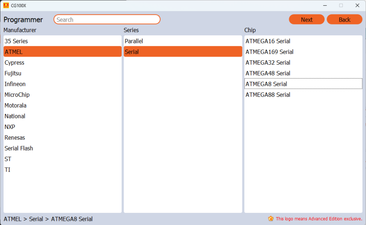
Task: Pick ATMEGA88 Serial chip
Action: coord(268,95)
